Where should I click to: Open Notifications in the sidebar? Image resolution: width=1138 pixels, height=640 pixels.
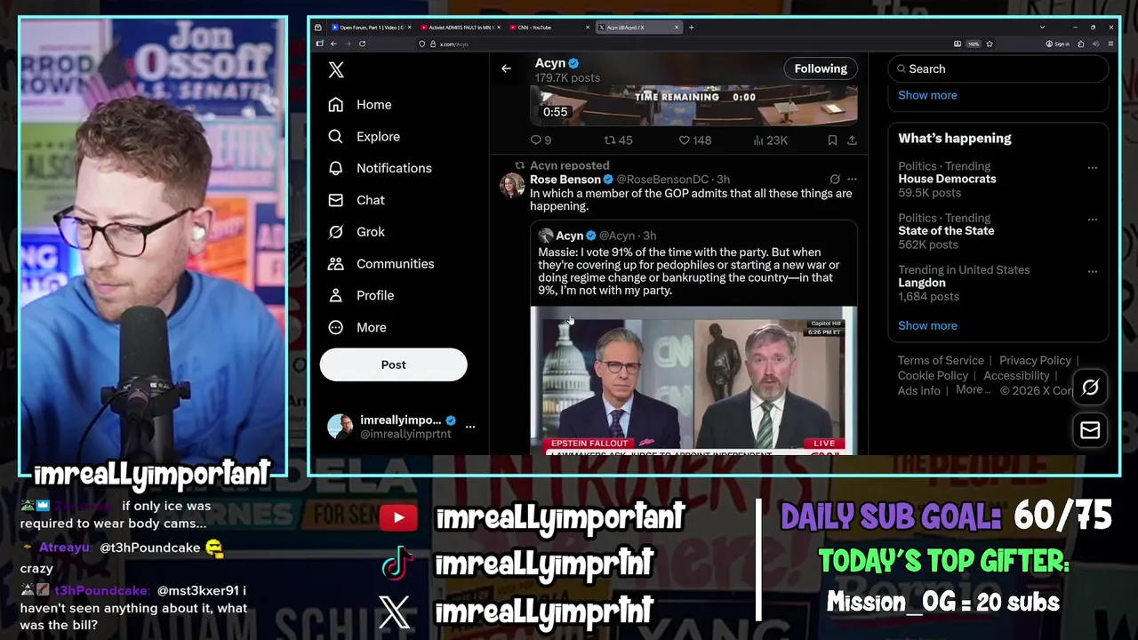pos(380,168)
